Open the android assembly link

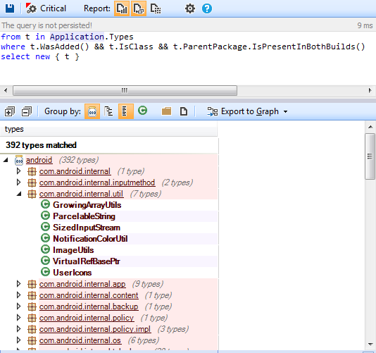[39, 160]
